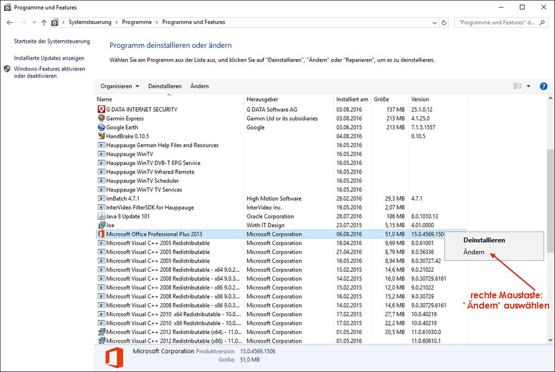Select Visual C++ 2010 x86 Redistributable row
This screenshot has height=372, width=555.
(281, 323)
